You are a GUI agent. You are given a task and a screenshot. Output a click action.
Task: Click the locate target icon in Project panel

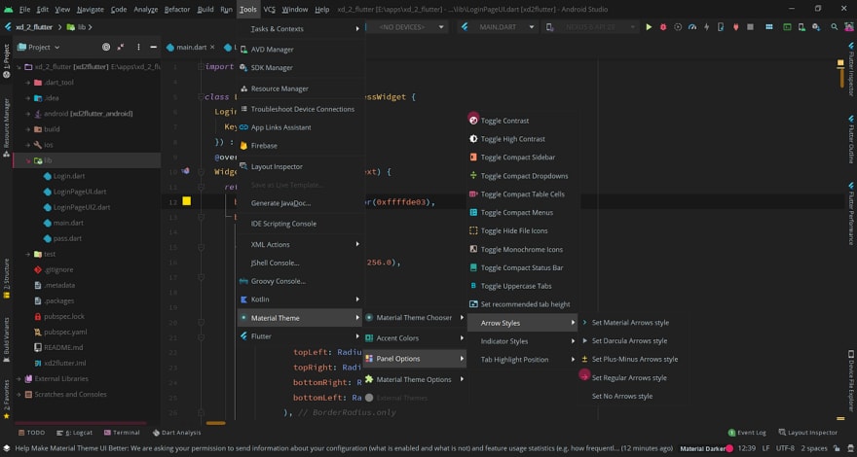pyautogui.click(x=106, y=47)
